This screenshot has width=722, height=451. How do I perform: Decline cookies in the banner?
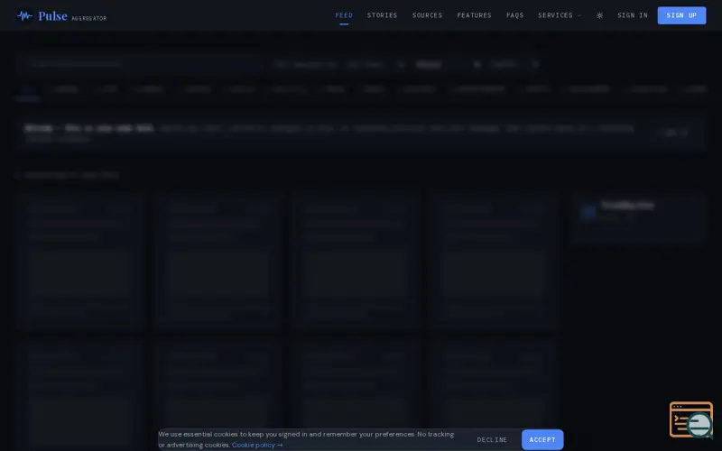tap(492, 439)
